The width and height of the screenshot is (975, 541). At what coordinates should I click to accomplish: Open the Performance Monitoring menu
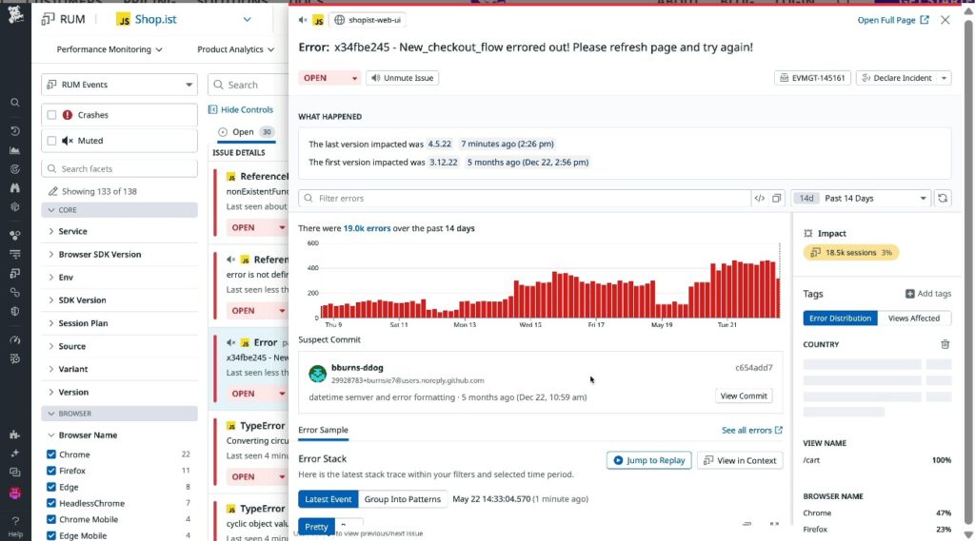point(109,49)
